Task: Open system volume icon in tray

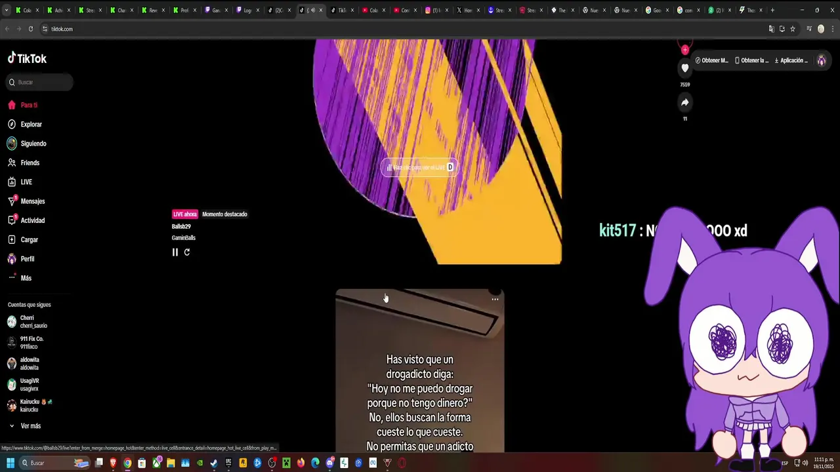Action: pyautogui.click(x=805, y=463)
